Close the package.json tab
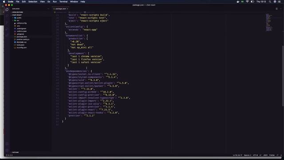The height and width of the screenshot is (160, 284). tap(67, 9)
